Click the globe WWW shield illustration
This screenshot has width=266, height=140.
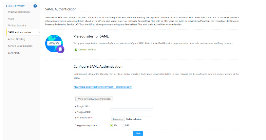(55, 44)
